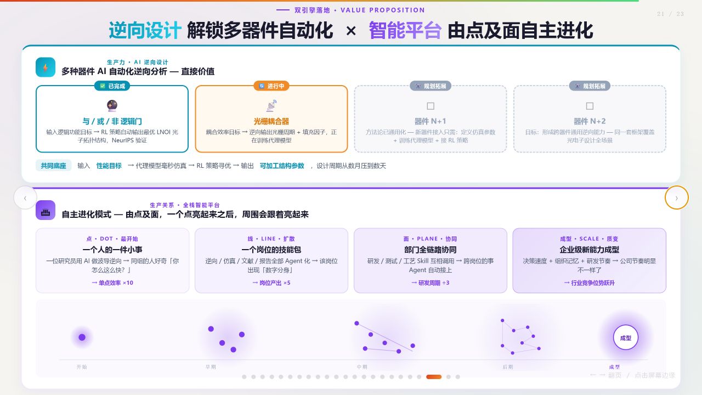Open the 与 / 或 / 非 逻辑门 card title
The image size is (702, 395).
[112, 121]
